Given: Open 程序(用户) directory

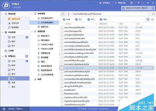Looking at the screenshot, I should (x=44, y=36).
